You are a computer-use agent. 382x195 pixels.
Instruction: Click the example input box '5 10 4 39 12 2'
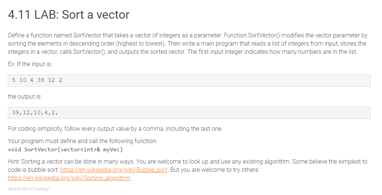(x=189, y=80)
